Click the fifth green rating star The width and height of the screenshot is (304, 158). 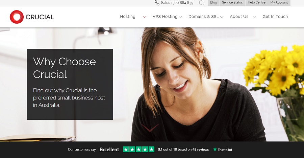pos(151,149)
